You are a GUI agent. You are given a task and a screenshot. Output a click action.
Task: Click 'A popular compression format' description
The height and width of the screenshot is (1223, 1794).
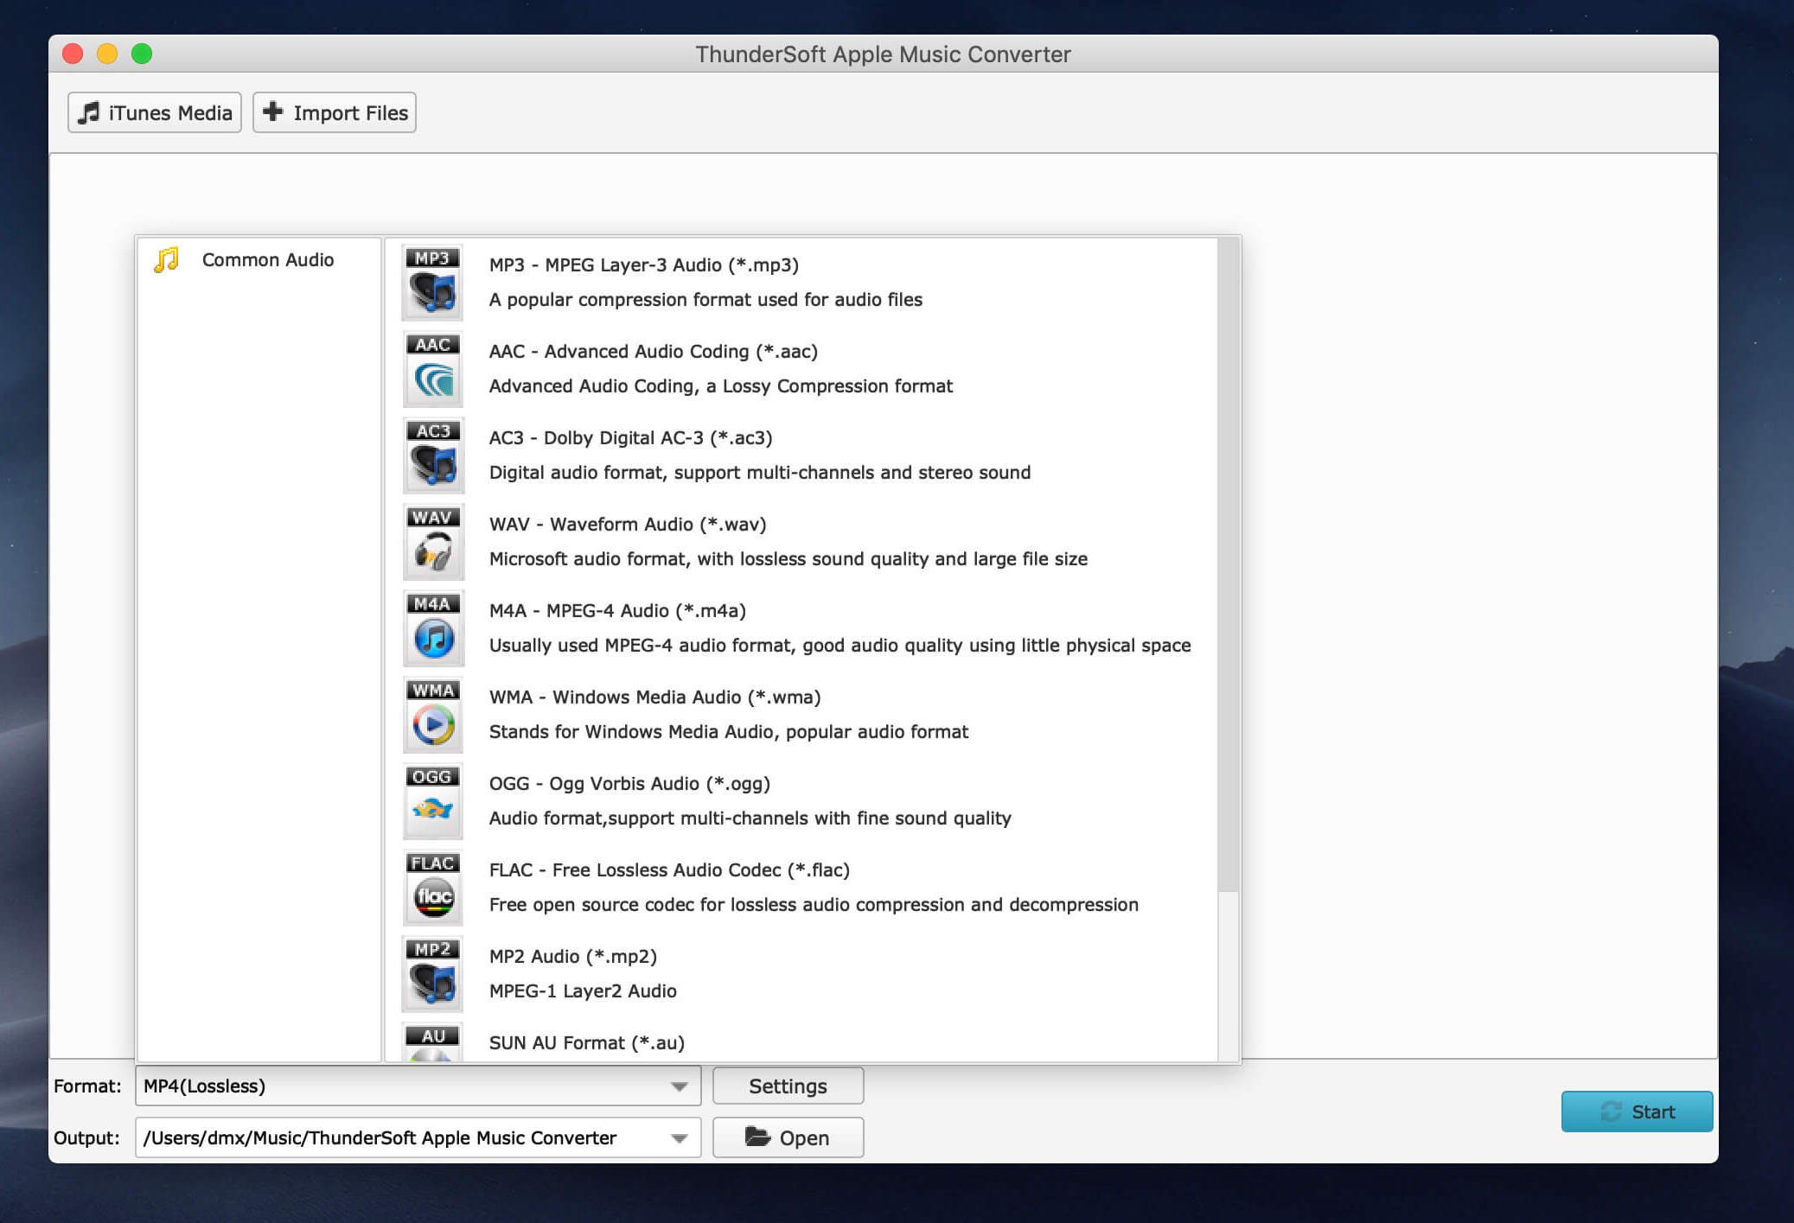[x=705, y=299]
